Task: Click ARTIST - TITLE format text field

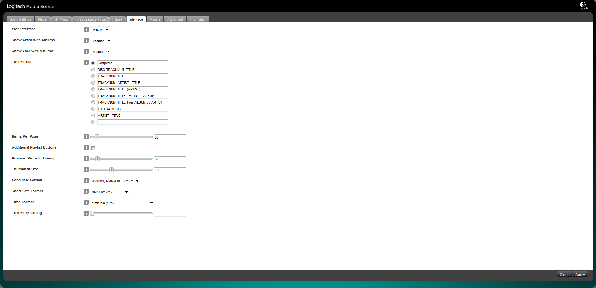Action: click(x=133, y=115)
